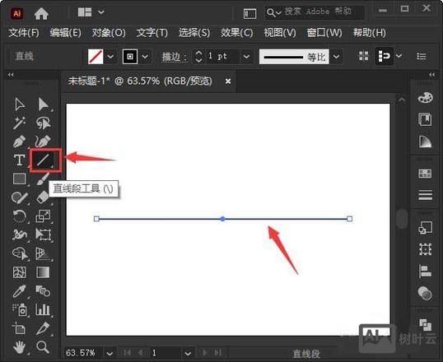This screenshot has width=443, height=362.
Task: Select the Magic Wand tool
Action: 19,123
